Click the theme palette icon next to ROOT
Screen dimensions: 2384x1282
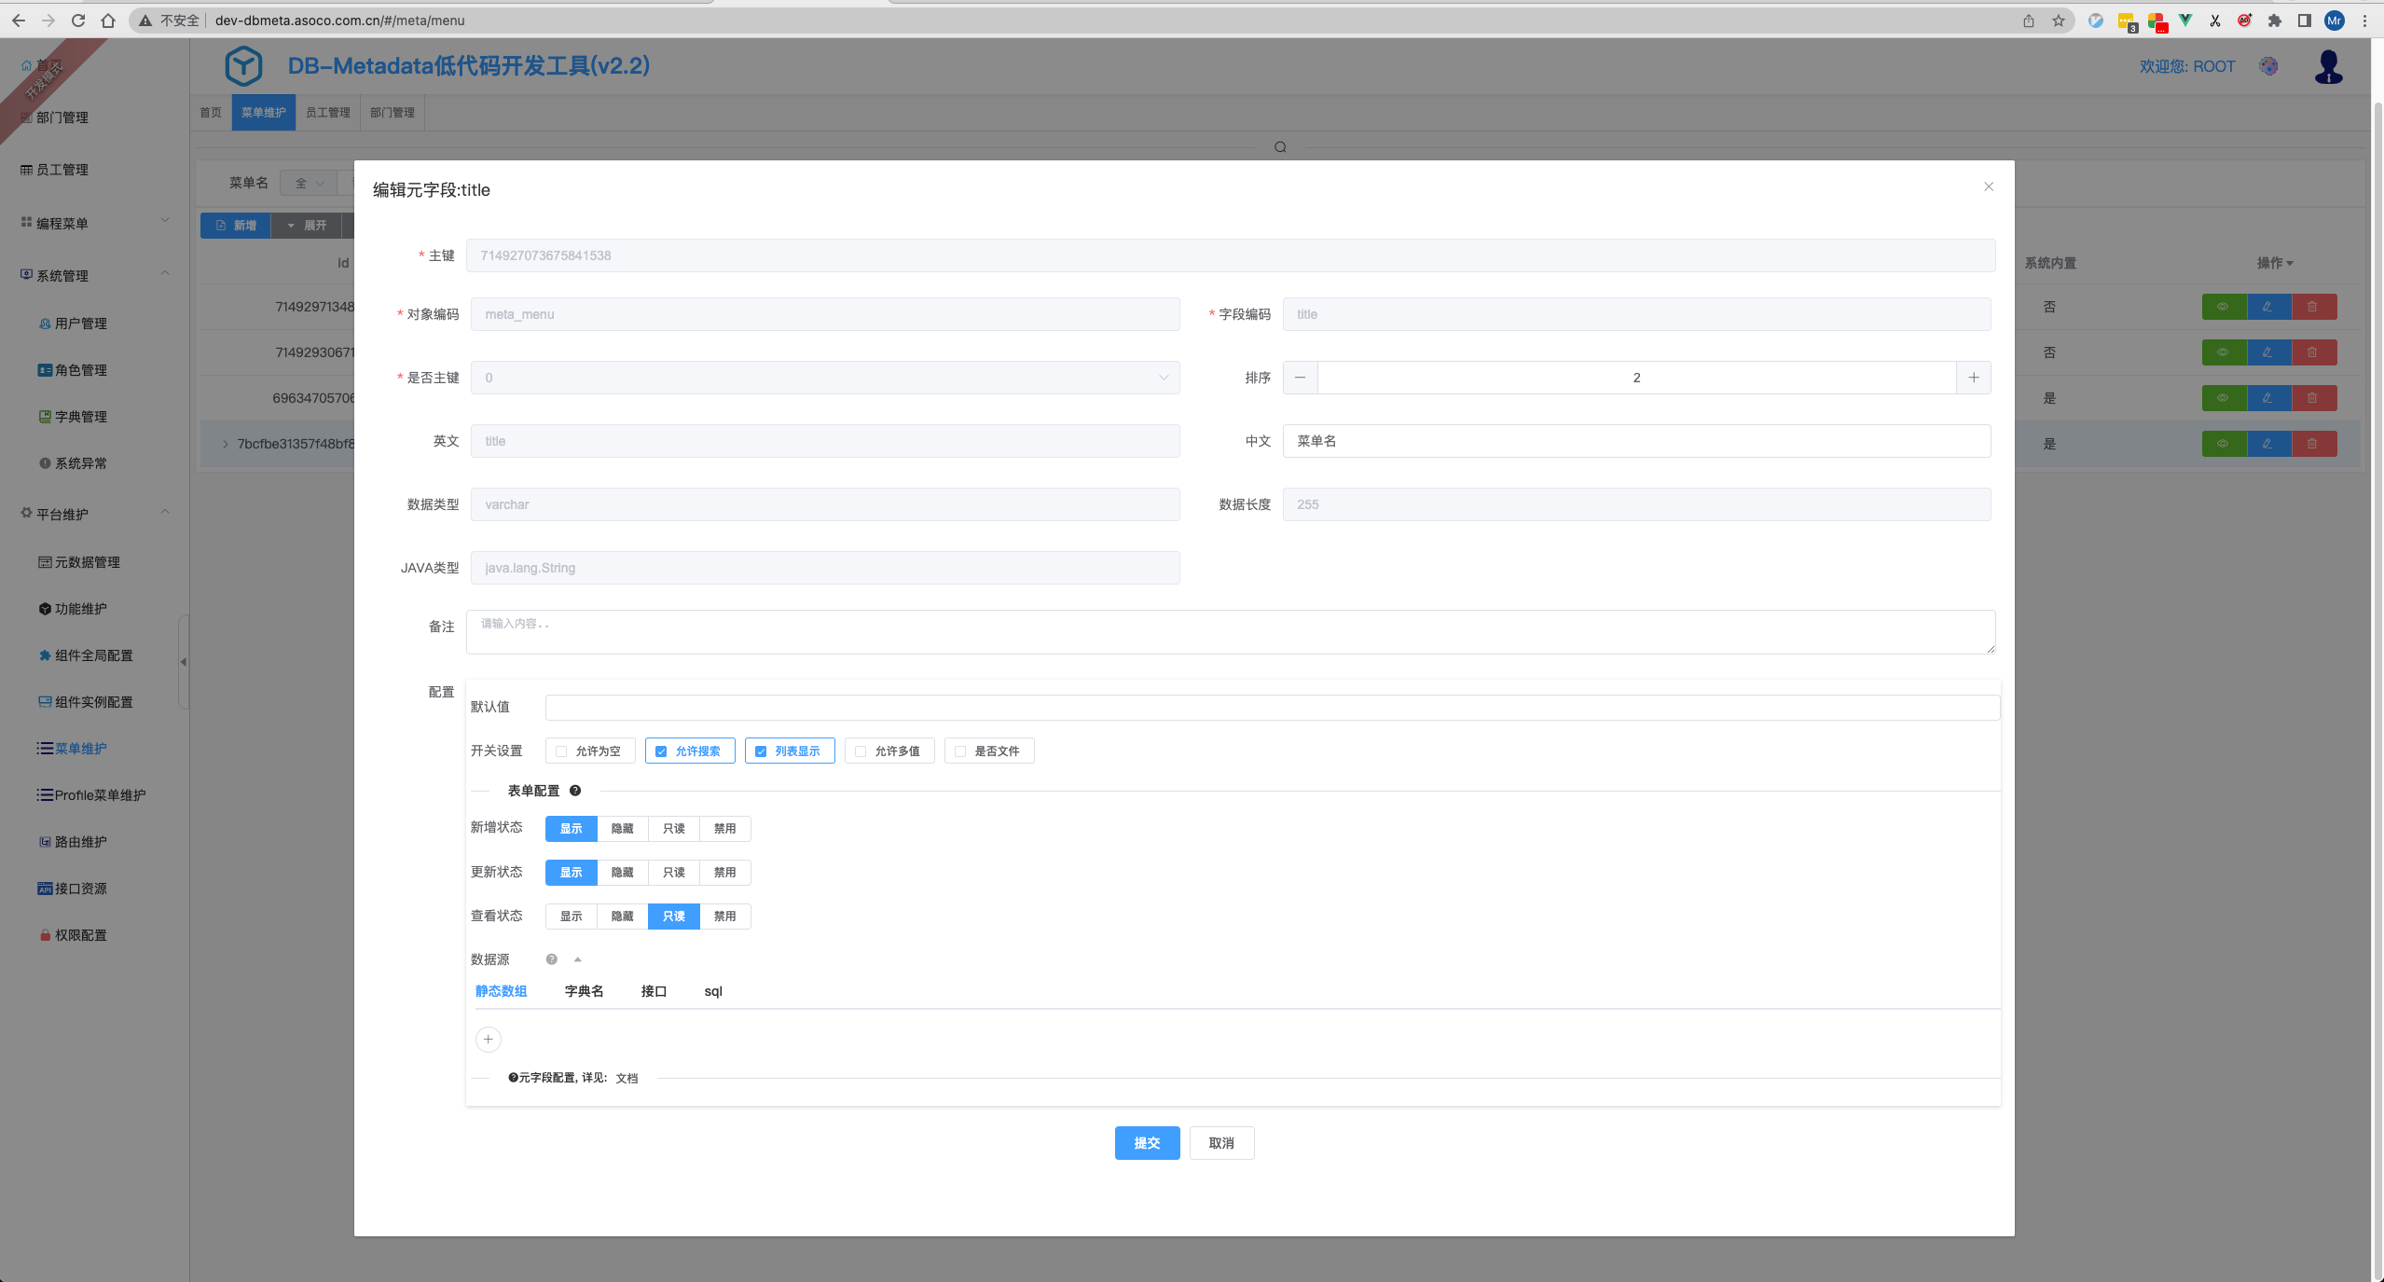[2268, 66]
